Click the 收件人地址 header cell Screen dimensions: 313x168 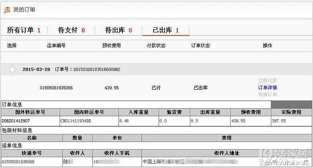(227, 153)
